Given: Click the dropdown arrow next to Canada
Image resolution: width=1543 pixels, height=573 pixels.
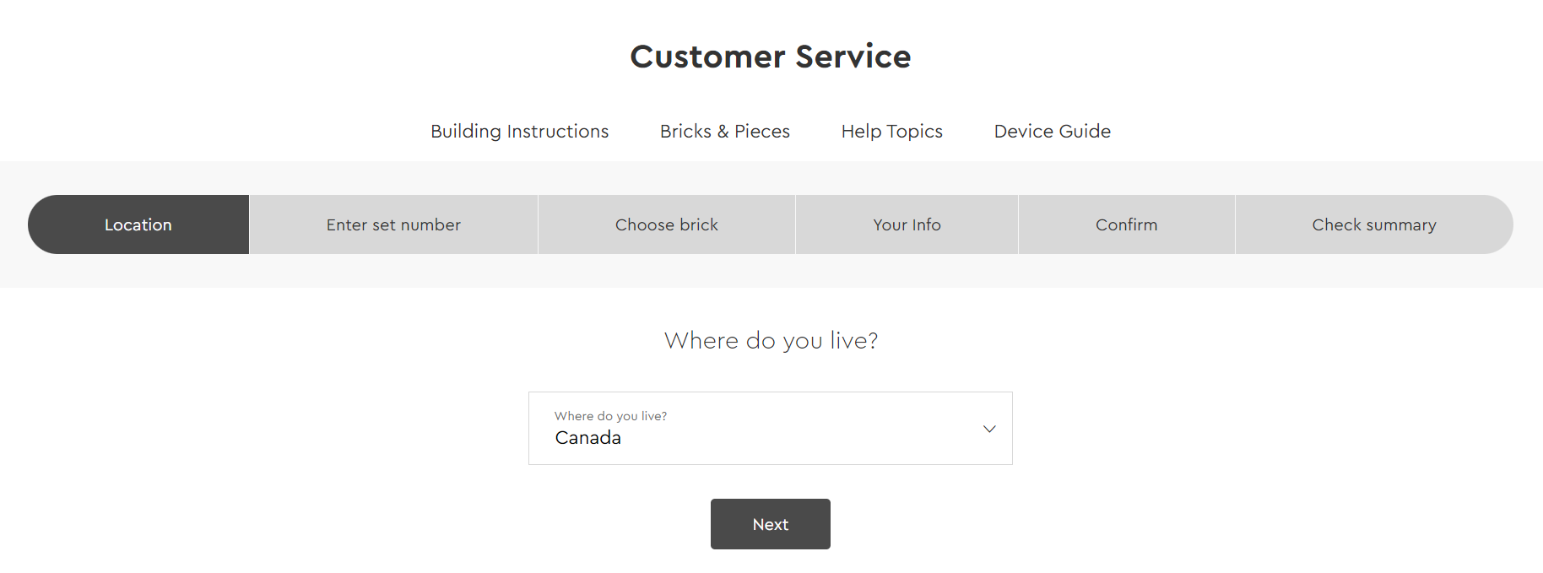Looking at the screenshot, I should click(x=988, y=428).
